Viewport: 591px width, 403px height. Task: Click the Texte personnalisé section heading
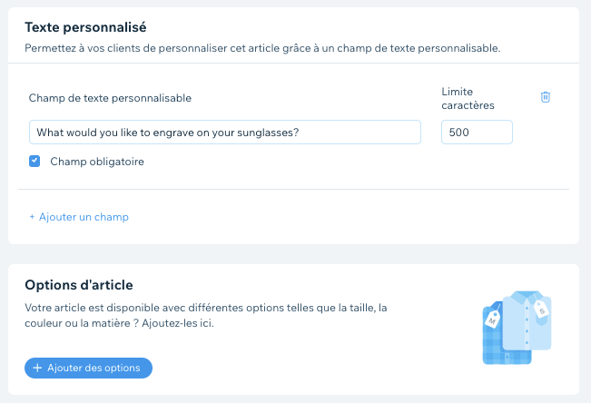[x=85, y=29]
